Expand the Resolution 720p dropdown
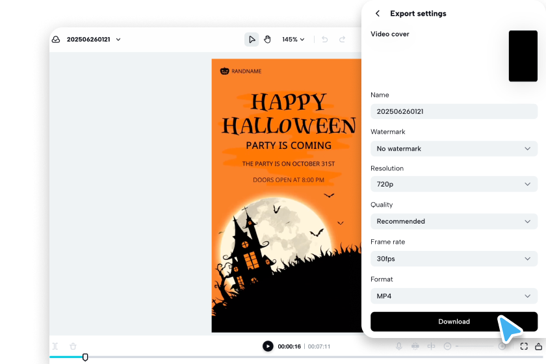Image resolution: width=546 pixels, height=364 pixels. point(454,185)
